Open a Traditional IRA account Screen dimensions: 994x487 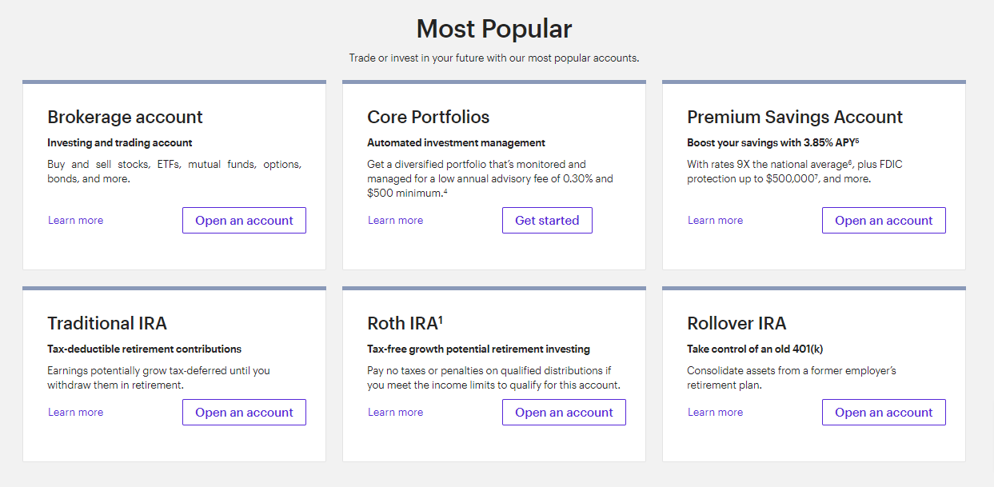pos(244,413)
